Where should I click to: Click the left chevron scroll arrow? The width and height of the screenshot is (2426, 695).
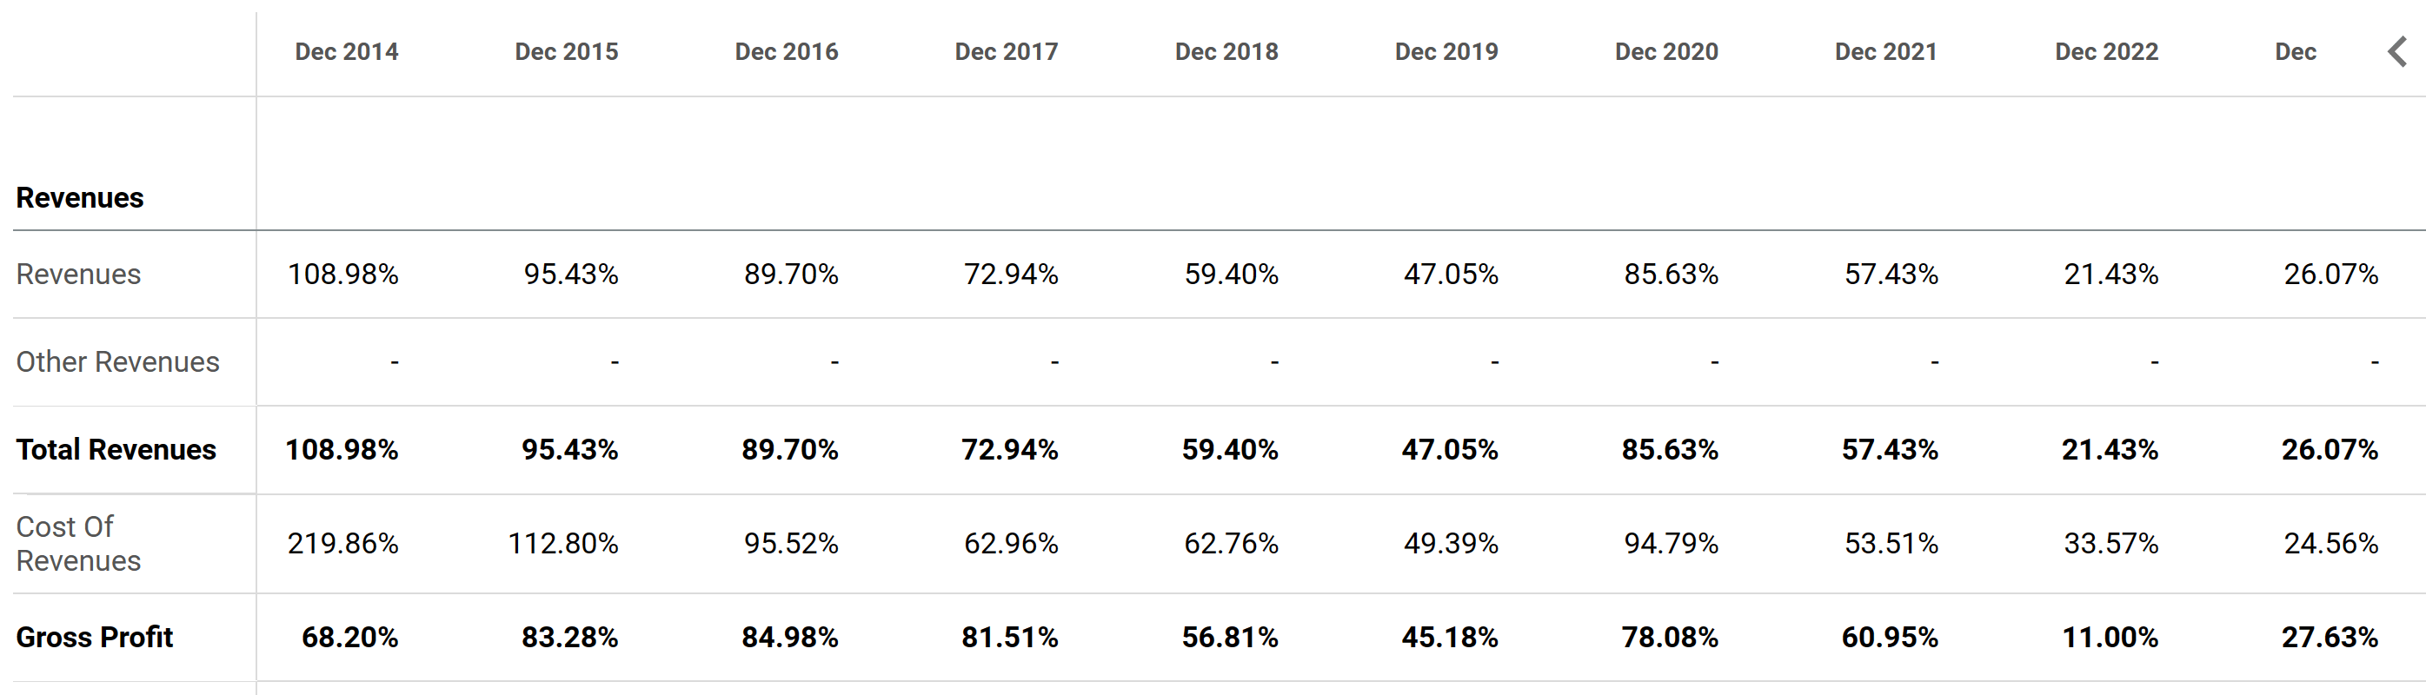[2396, 52]
